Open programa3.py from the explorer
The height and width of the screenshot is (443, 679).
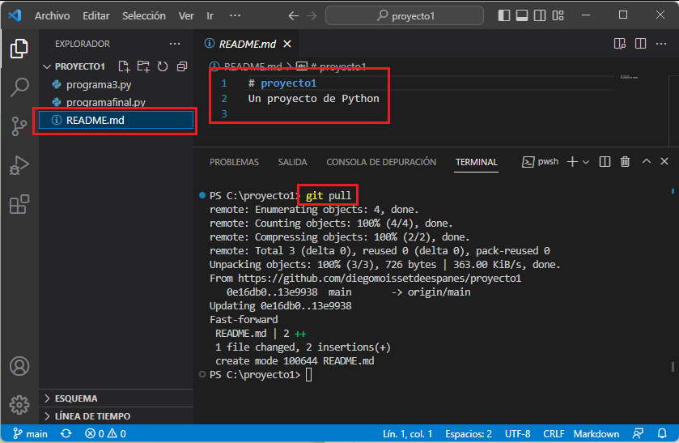coord(116,84)
